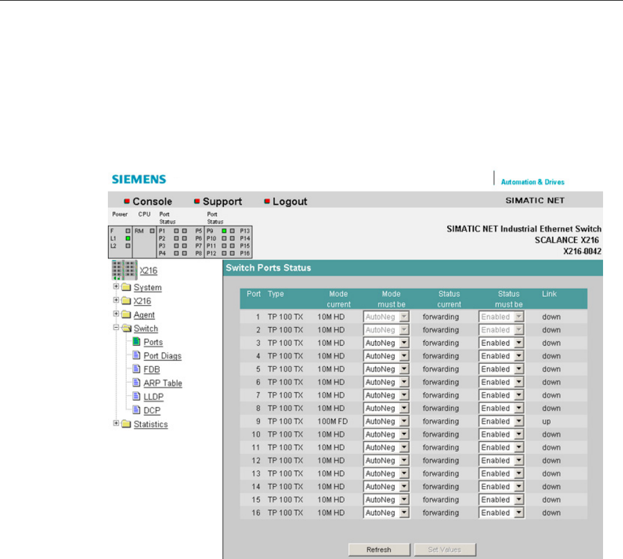Click the Switch Ports Status heading
The width and height of the screenshot is (623, 559).
pyautogui.click(x=268, y=268)
